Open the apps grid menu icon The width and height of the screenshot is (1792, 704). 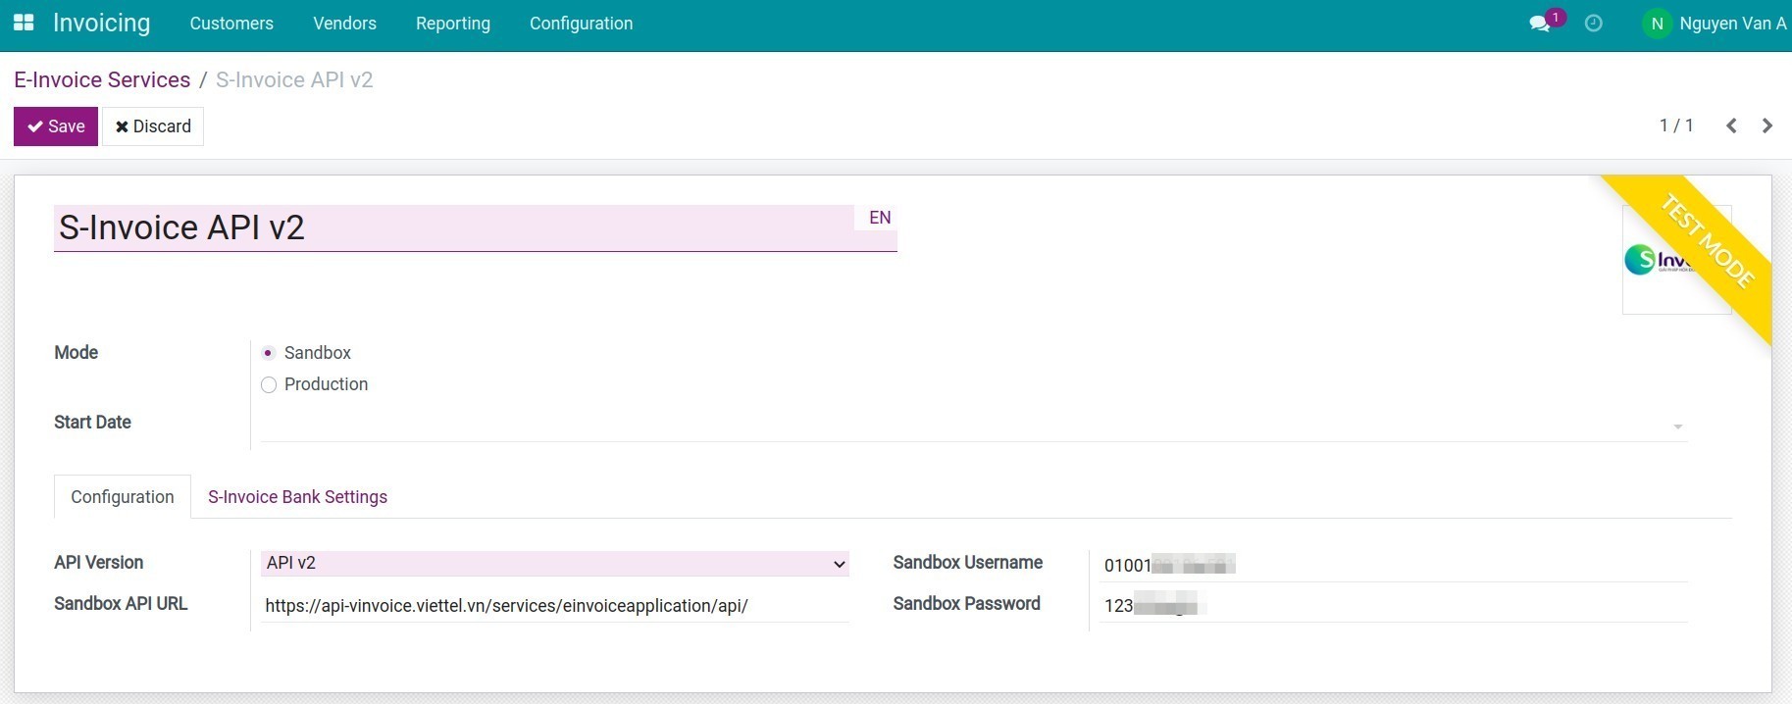(x=24, y=23)
